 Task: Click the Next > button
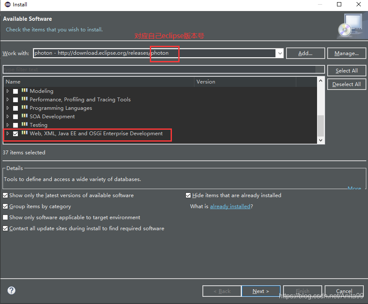tap(261, 291)
